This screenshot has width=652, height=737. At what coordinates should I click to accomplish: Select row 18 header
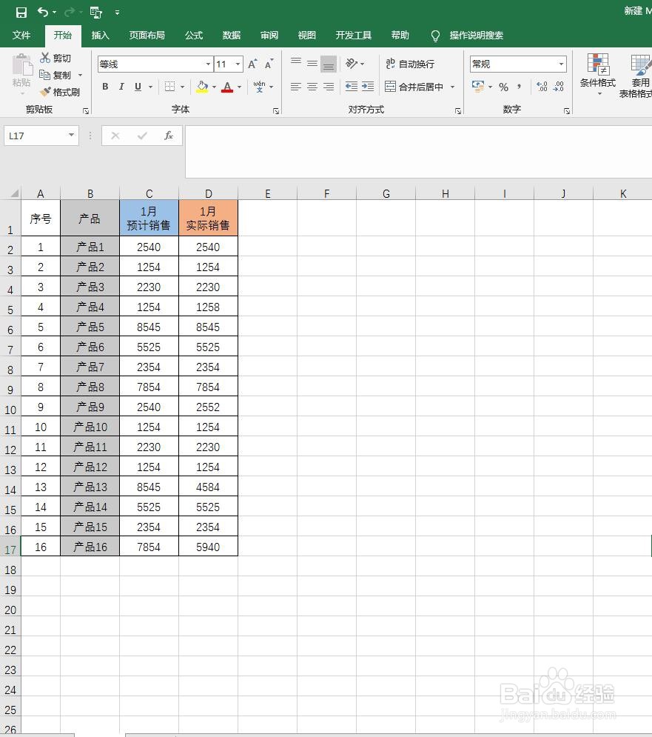(x=10, y=570)
